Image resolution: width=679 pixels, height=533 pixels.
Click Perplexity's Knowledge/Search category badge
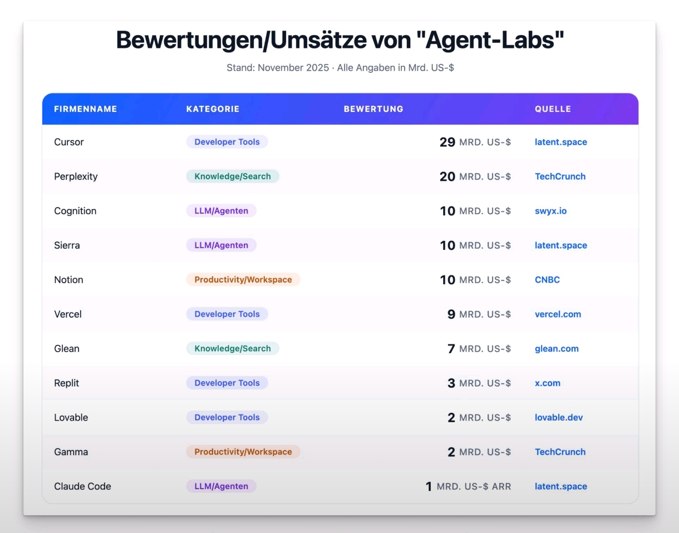coord(232,176)
